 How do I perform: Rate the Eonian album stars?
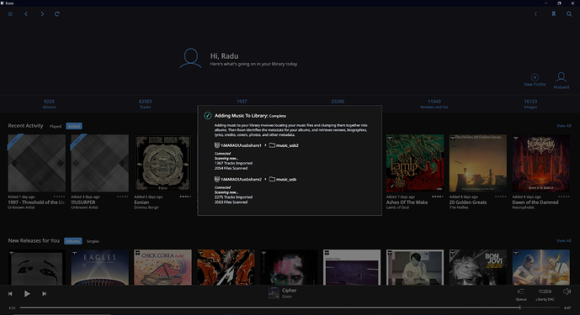tap(185, 197)
